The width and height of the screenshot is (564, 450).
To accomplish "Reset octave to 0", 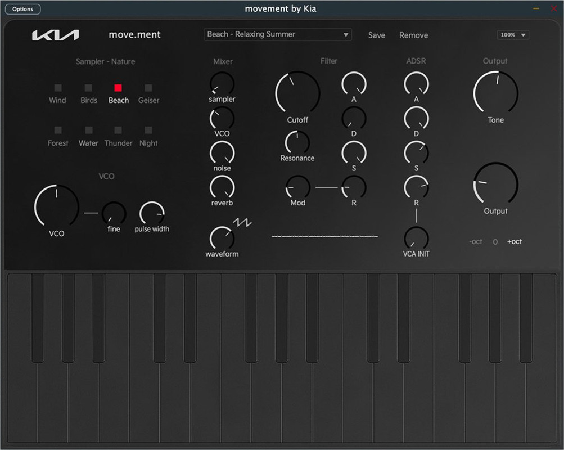I will pos(495,242).
